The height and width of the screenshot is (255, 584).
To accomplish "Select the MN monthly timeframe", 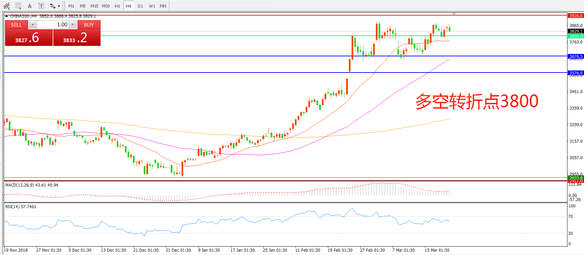I will point(163,6).
